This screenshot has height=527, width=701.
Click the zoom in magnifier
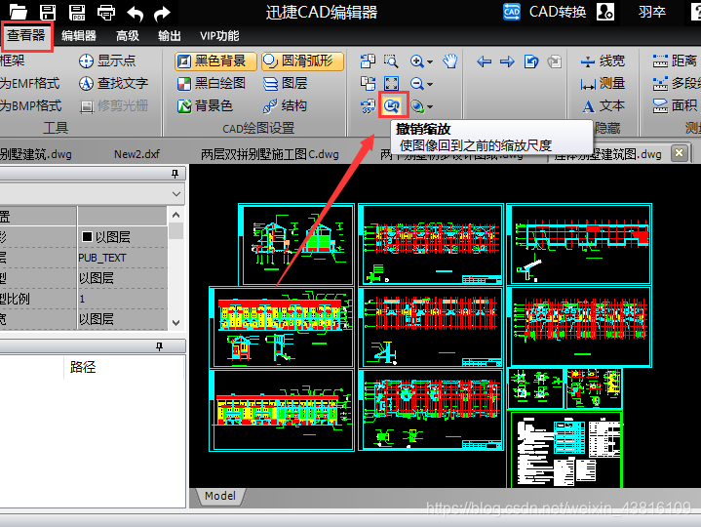pos(416,61)
